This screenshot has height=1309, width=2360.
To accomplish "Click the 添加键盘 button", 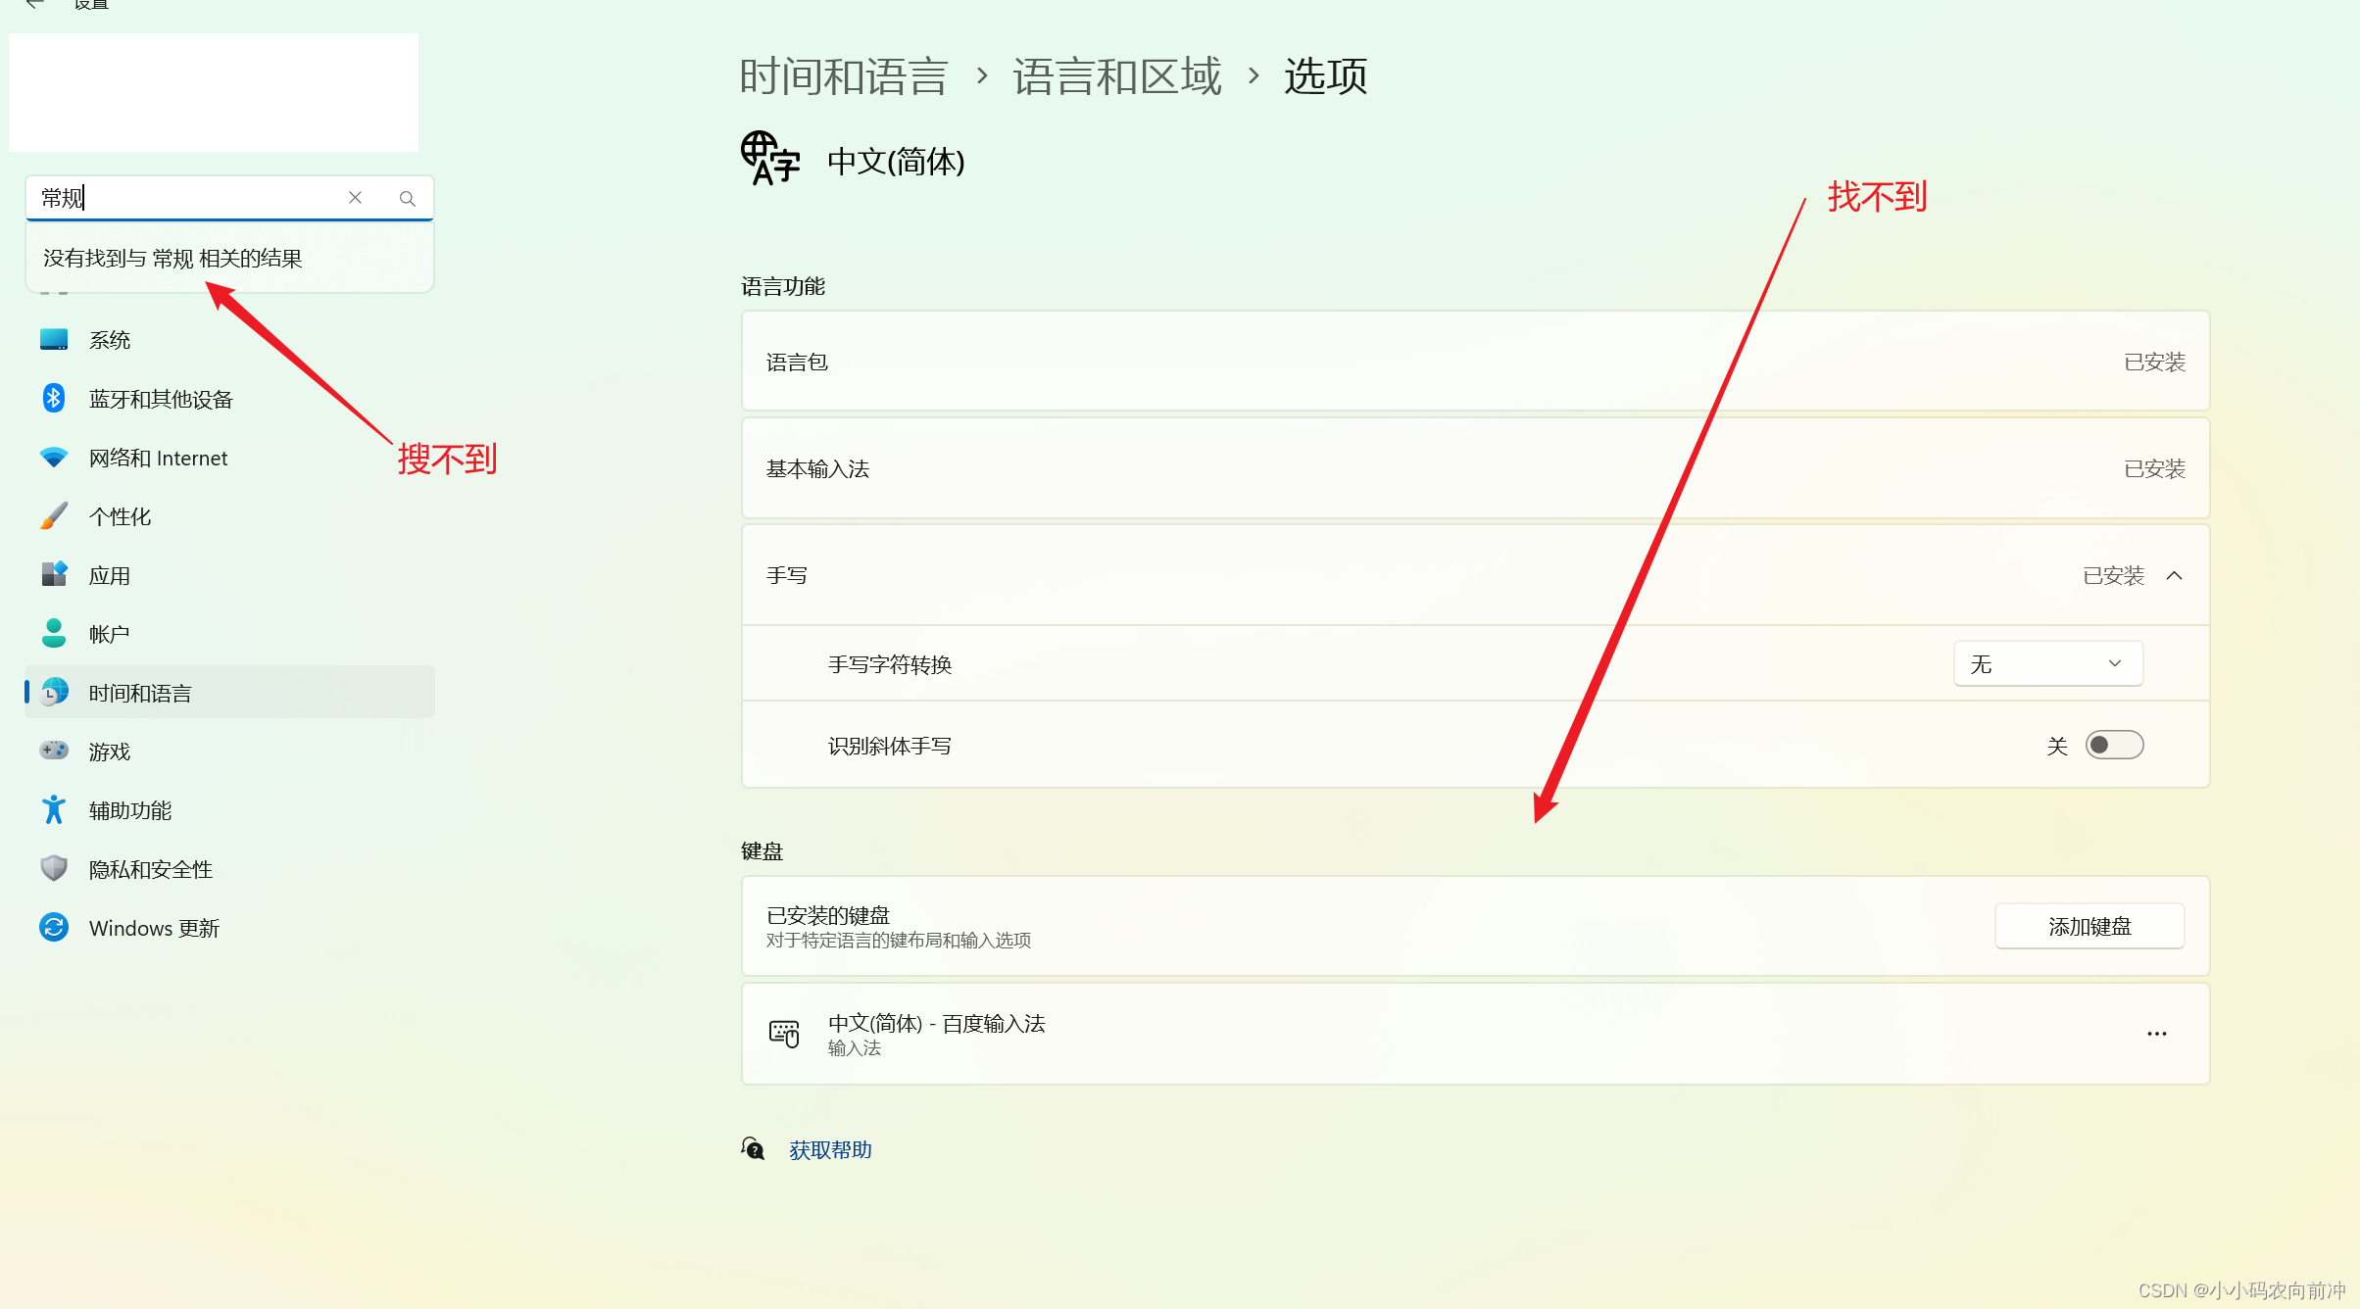I will 2089,926.
